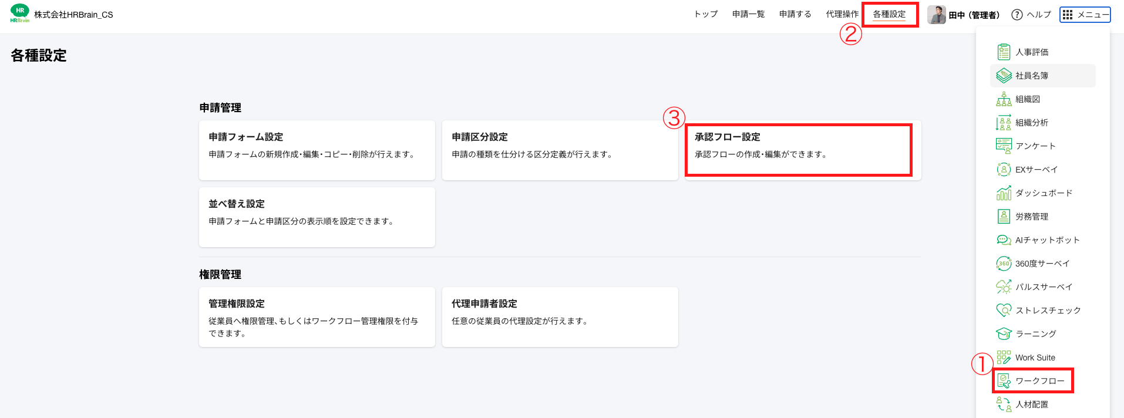Image resolution: width=1124 pixels, height=418 pixels.
Task: Open the AIチャットボット icon
Action: (1004, 240)
